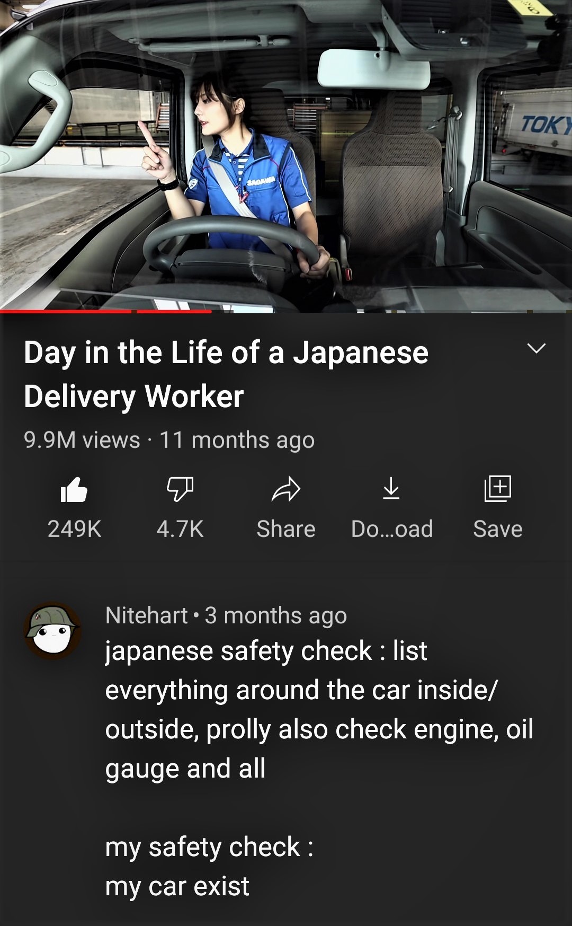Viewport: 572px width, 926px height.
Task: Click the 'my car exist' comment line
Action: click(177, 886)
